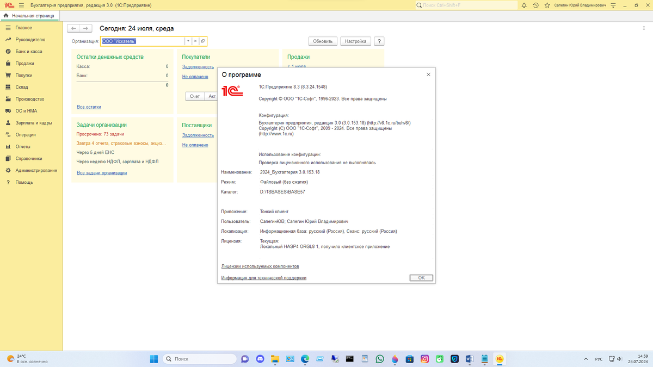
Task: Open service and settings menu icon
Action: click(613, 5)
